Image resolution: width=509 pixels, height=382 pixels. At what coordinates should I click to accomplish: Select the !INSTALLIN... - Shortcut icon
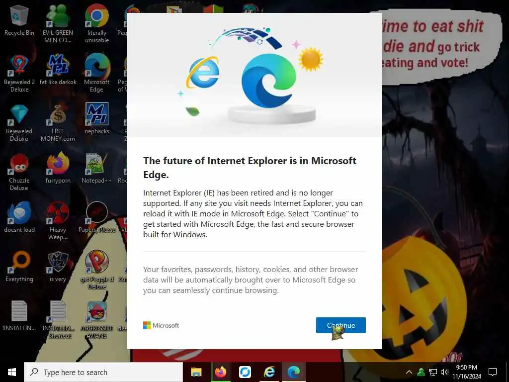click(x=58, y=320)
